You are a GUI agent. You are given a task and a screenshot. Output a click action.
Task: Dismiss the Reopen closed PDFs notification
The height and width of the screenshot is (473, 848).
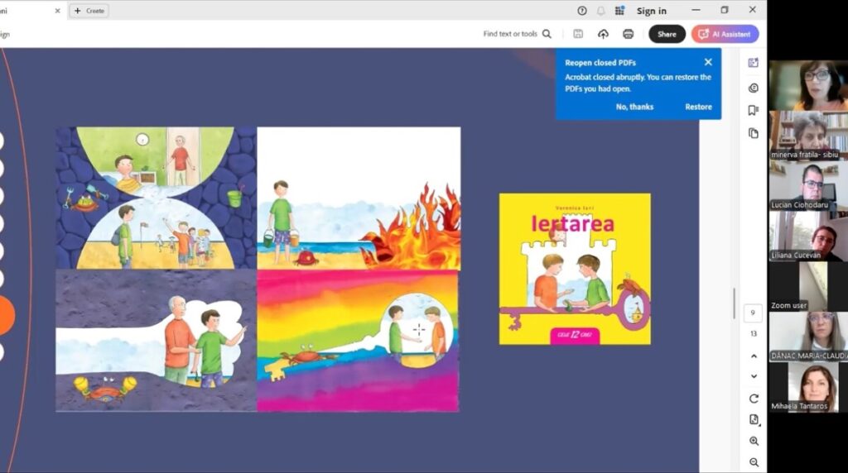[708, 62]
